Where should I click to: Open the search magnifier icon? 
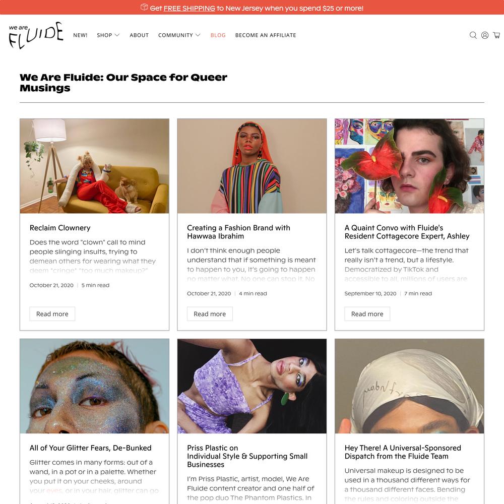[x=473, y=35]
